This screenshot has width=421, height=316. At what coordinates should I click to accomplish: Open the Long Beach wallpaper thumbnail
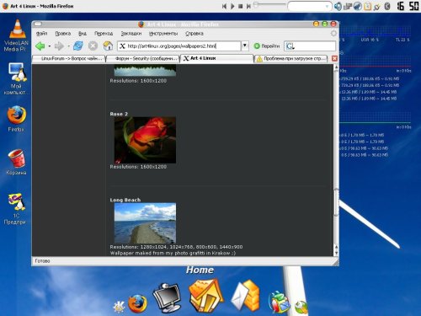tap(145, 223)
